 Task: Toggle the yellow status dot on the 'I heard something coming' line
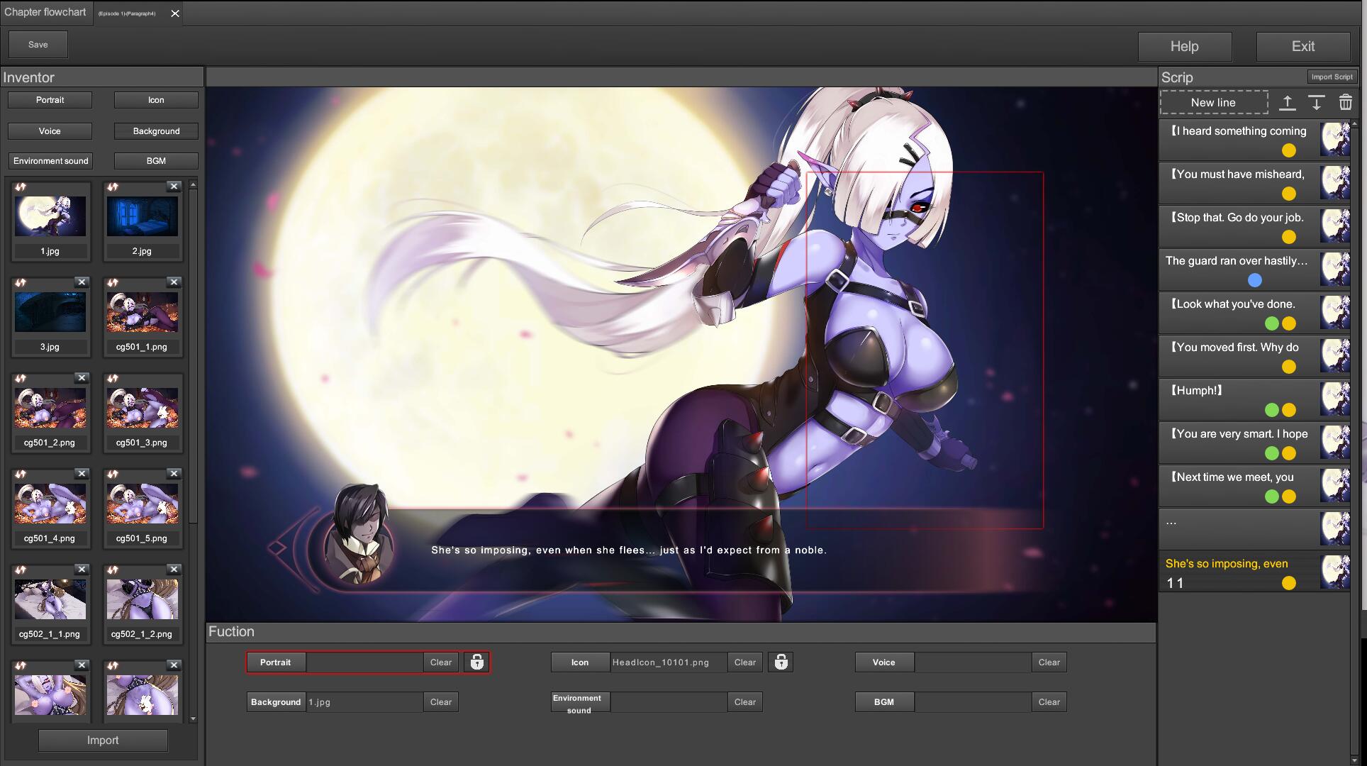1288,150
